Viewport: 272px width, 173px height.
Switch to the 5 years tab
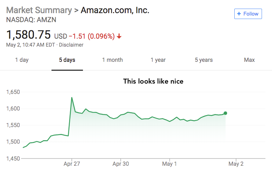[204, 60]
